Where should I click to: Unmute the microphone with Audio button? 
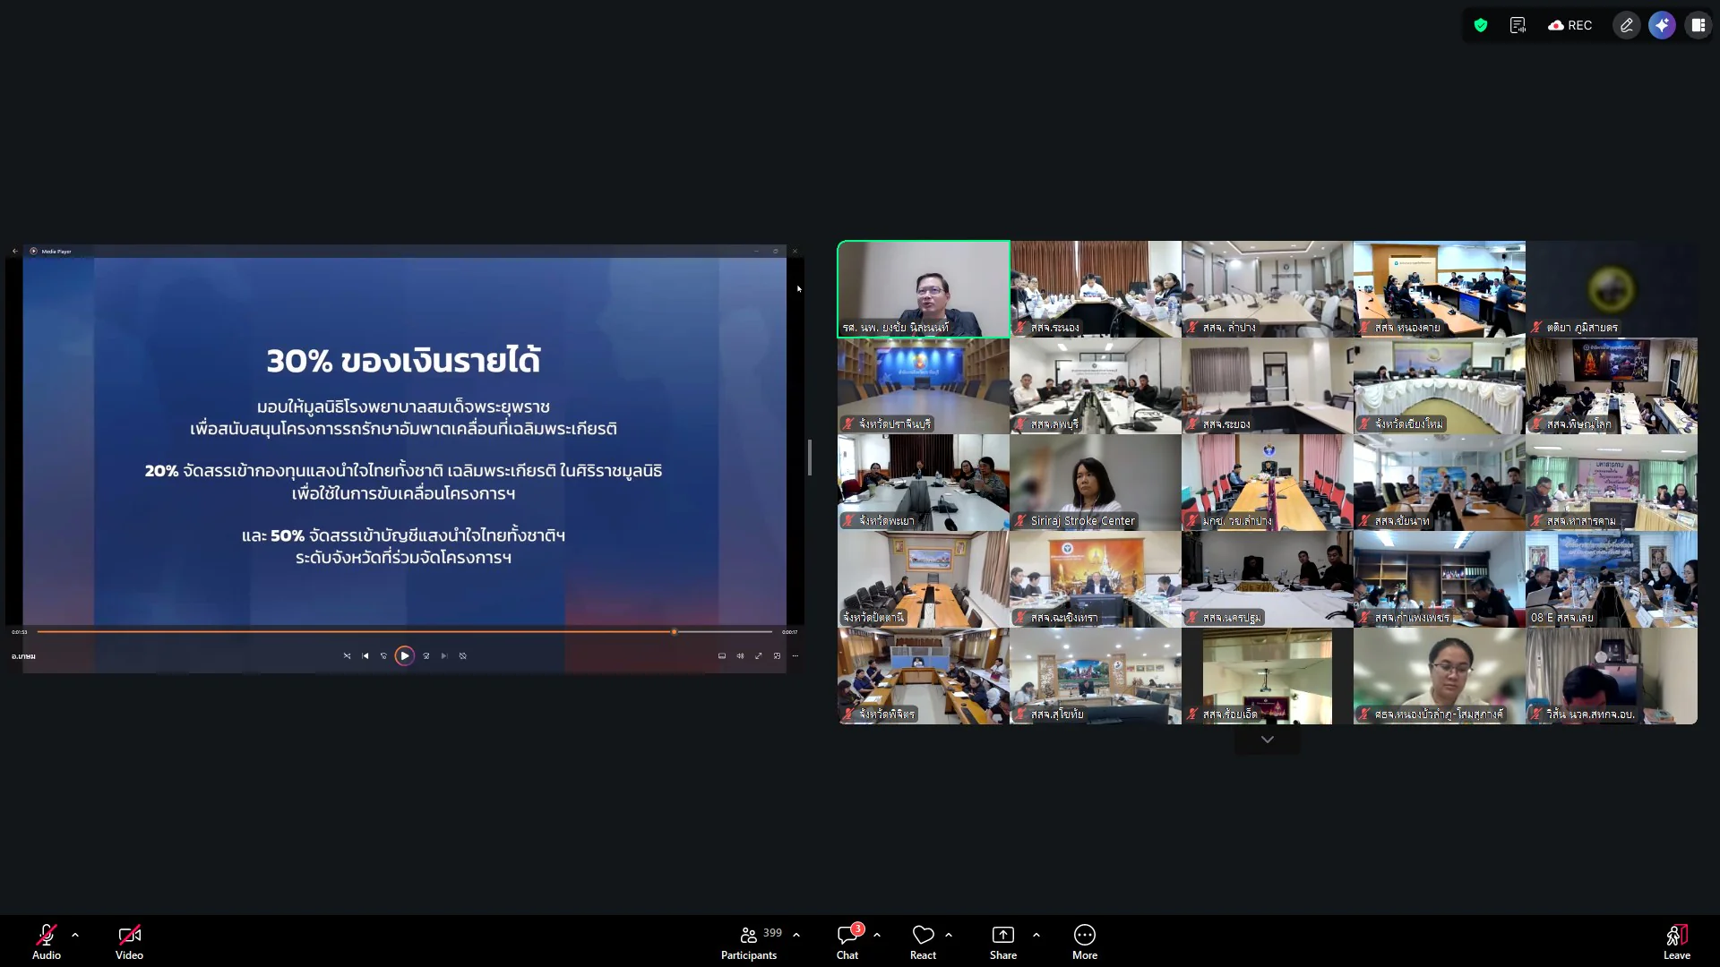(x=47, y=942)
